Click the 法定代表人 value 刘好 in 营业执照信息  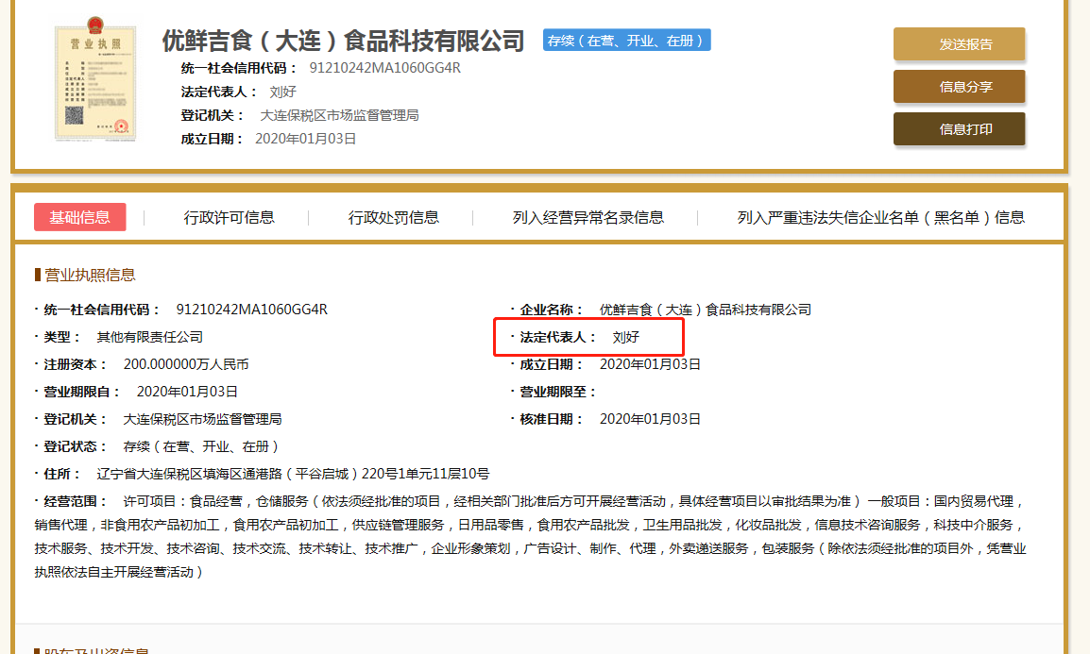(x=625, y=338)
